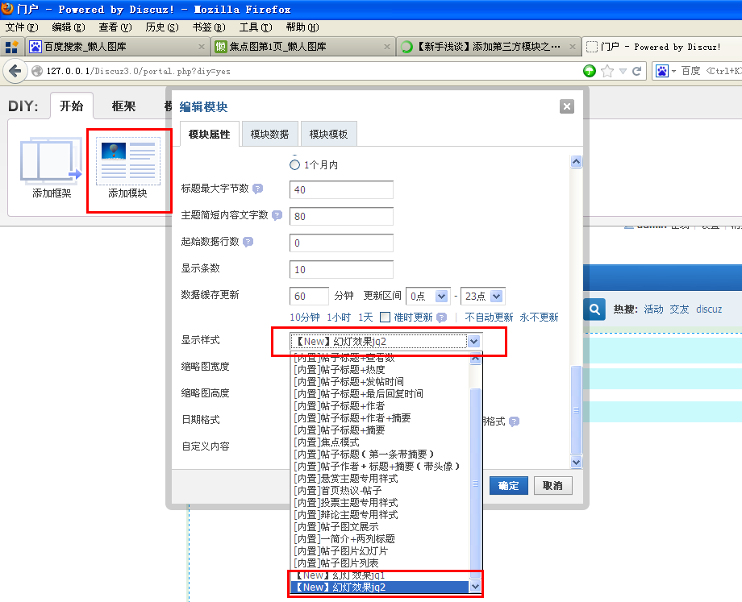742x602 pixels.
Task: Open bookmark dropdown arrow near star
Action: click(623, 72)
